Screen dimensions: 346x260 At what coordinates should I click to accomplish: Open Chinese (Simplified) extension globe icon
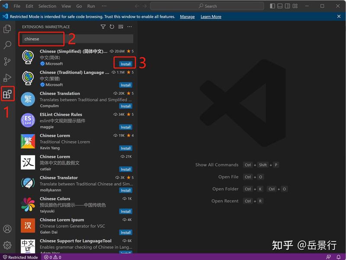pyautogui.click(x=28, y=57)
